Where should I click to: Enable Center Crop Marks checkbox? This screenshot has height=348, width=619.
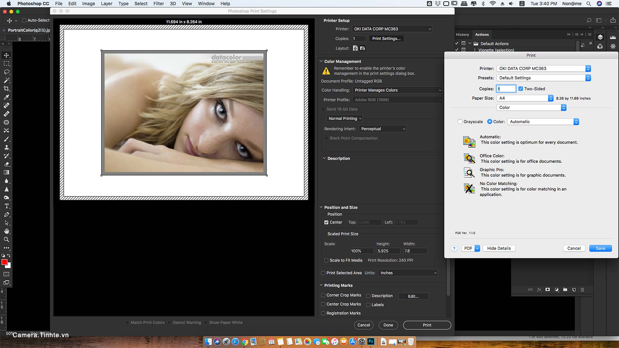tap(323, 304)
